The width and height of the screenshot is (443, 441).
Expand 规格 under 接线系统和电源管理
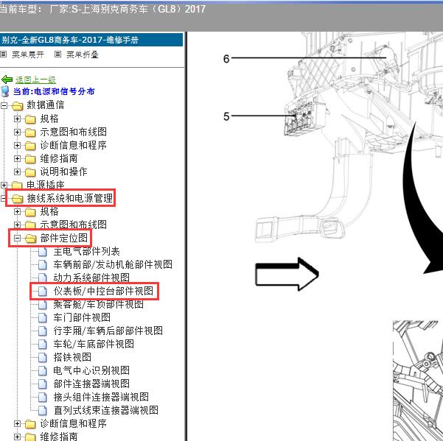17,211
